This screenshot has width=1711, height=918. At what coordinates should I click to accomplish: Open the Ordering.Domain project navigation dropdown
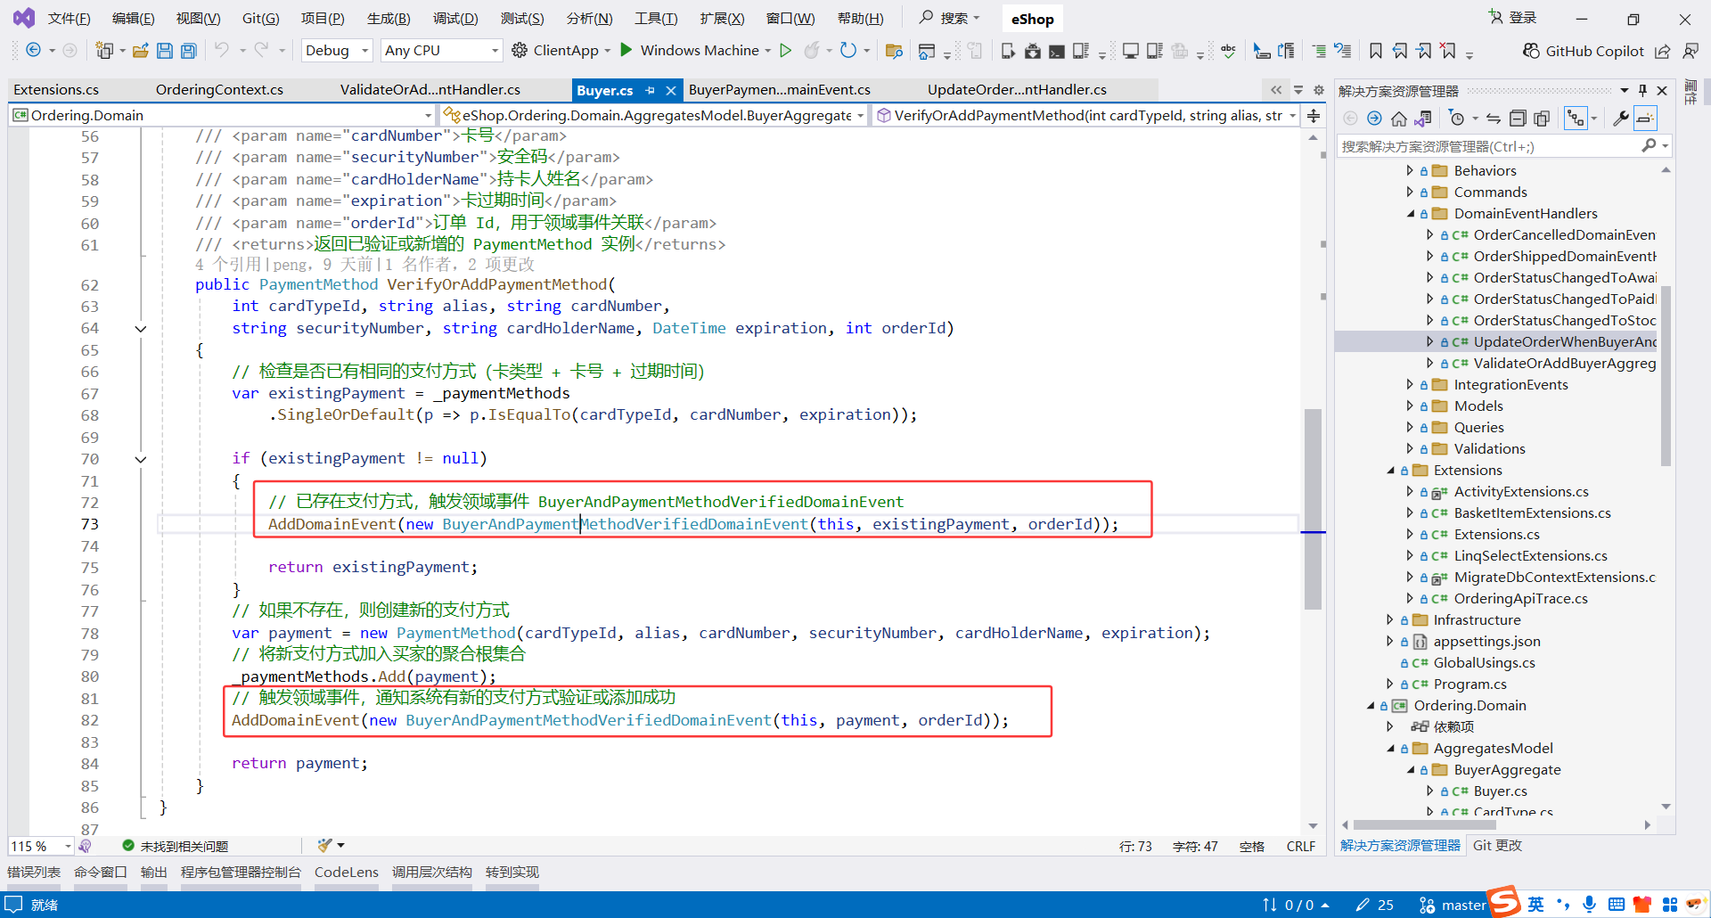tap(222, 116)
